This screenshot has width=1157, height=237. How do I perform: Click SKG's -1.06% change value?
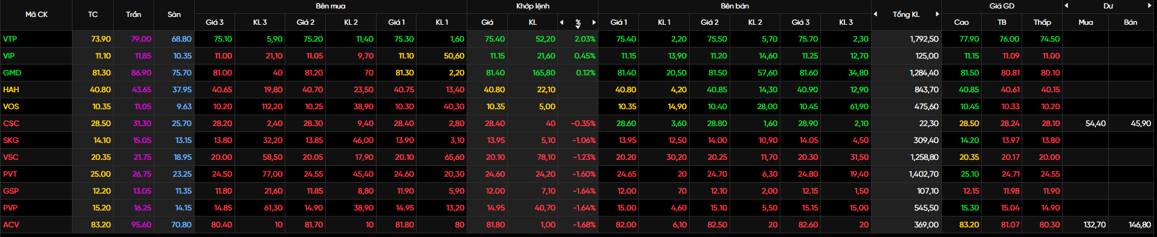pyautogui.click(x=583, y=141)
